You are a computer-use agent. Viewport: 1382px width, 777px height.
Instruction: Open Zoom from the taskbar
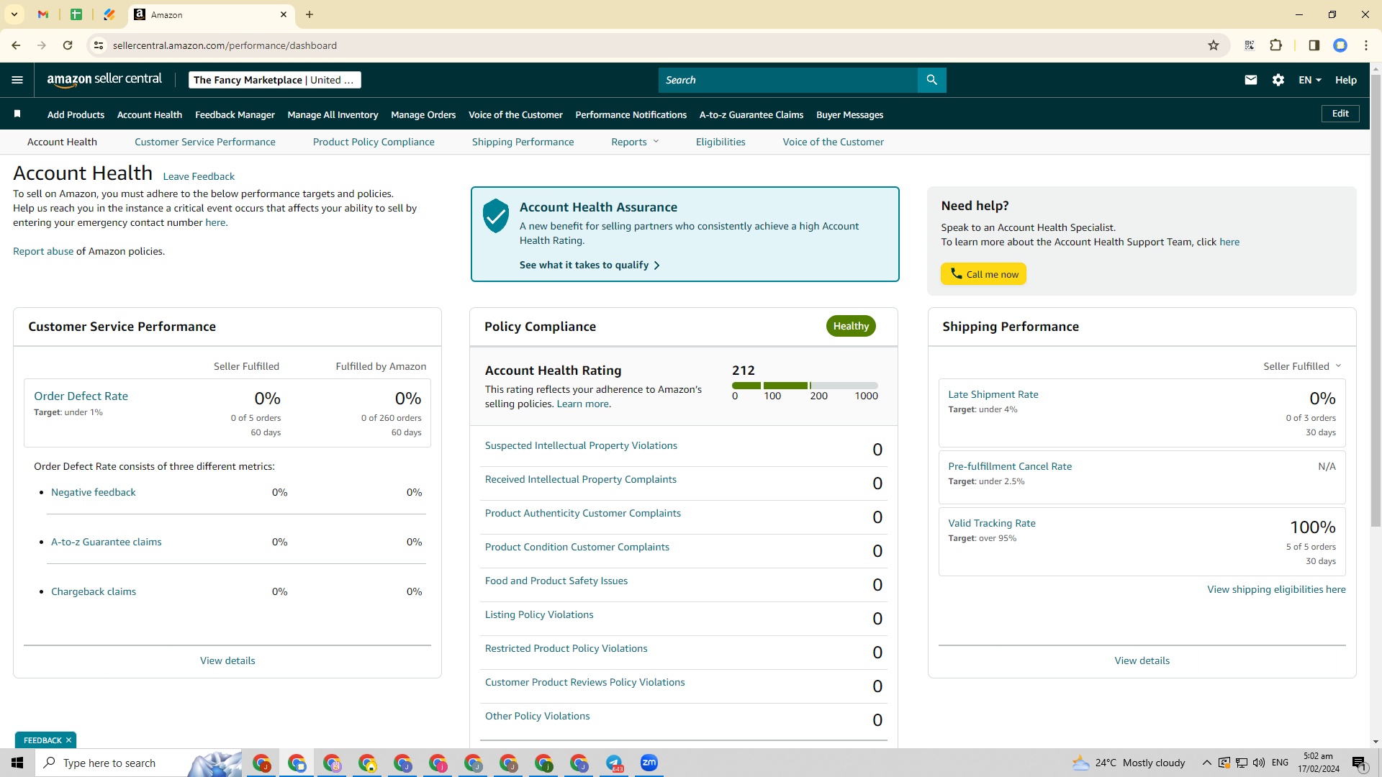(649, 763)
